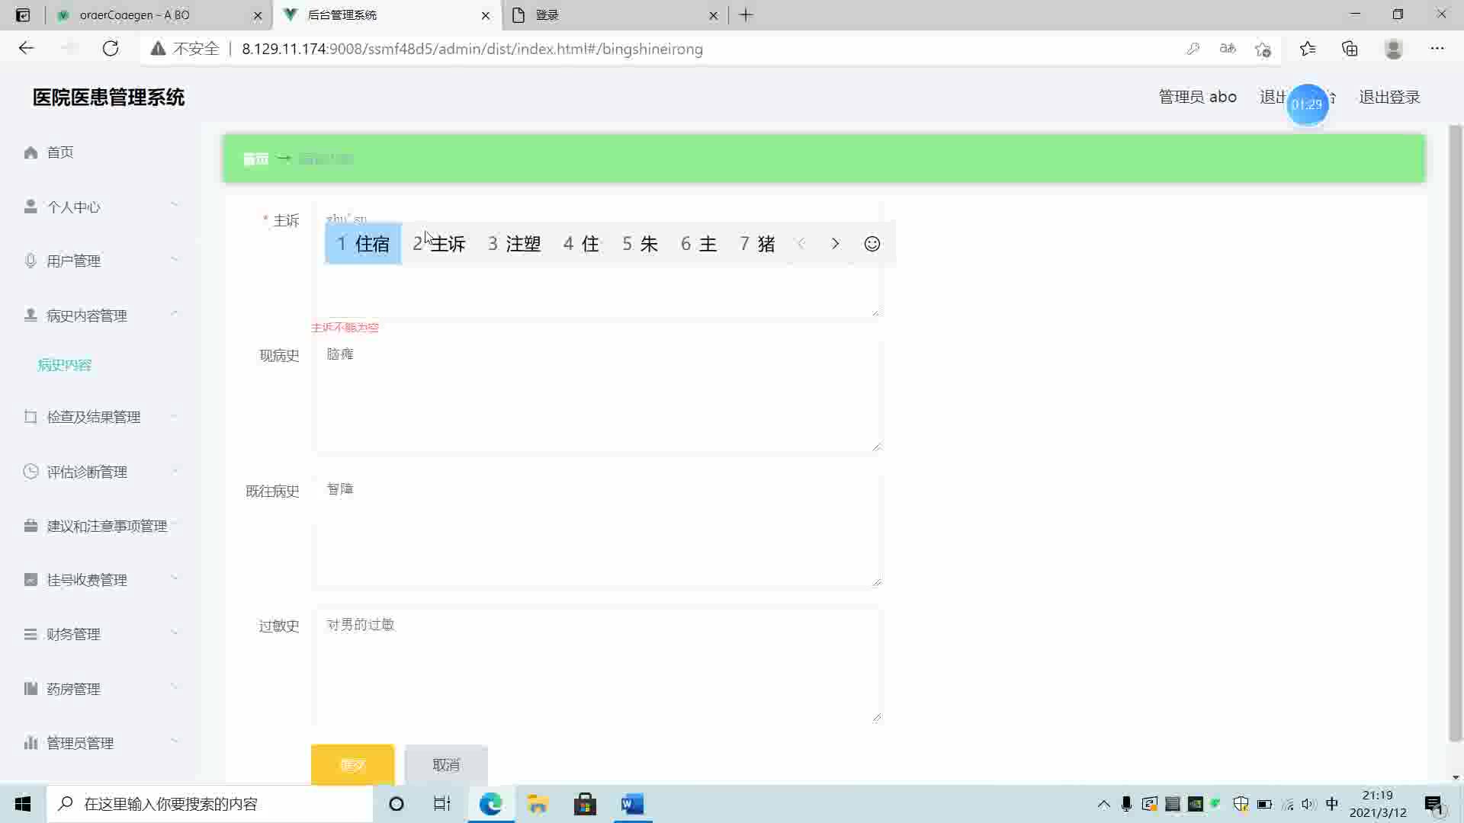Image resolution: width=1464 pixels, height=823 pixels.
Task: Open IME emoji panel
Action: coord(872,244)
